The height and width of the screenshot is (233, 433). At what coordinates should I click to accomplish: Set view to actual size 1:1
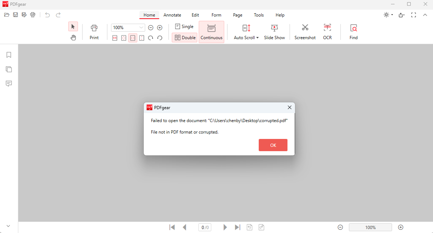pos(115,38)
